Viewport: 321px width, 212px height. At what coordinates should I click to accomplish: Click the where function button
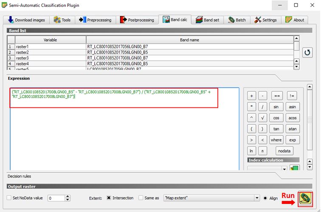[276, 140]
